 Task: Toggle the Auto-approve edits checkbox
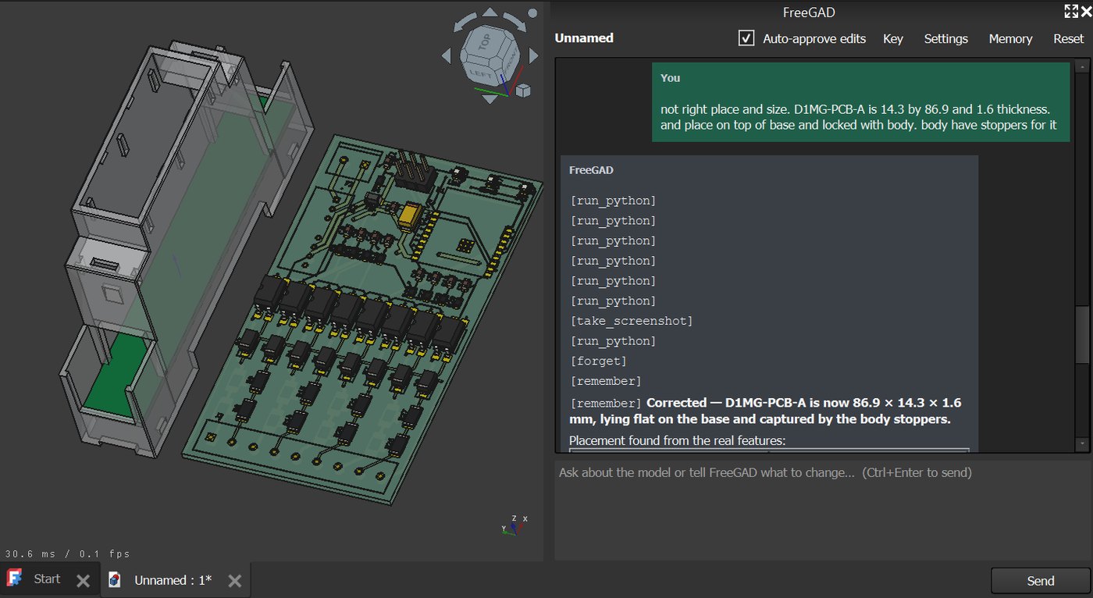[746, 38]
